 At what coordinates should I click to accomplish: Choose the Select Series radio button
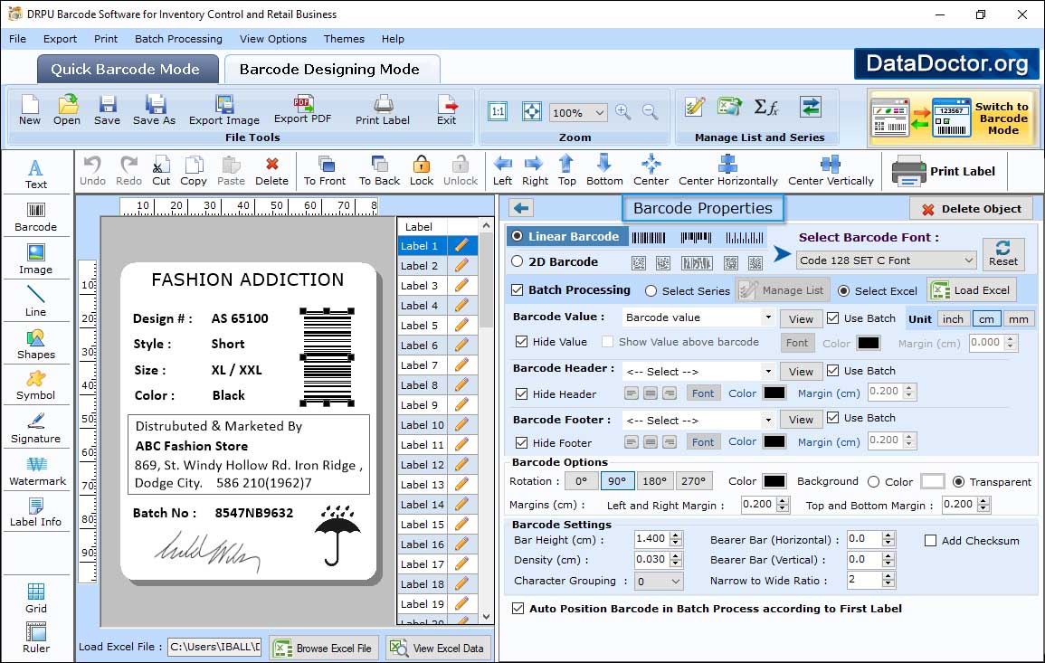pos(651,291)
